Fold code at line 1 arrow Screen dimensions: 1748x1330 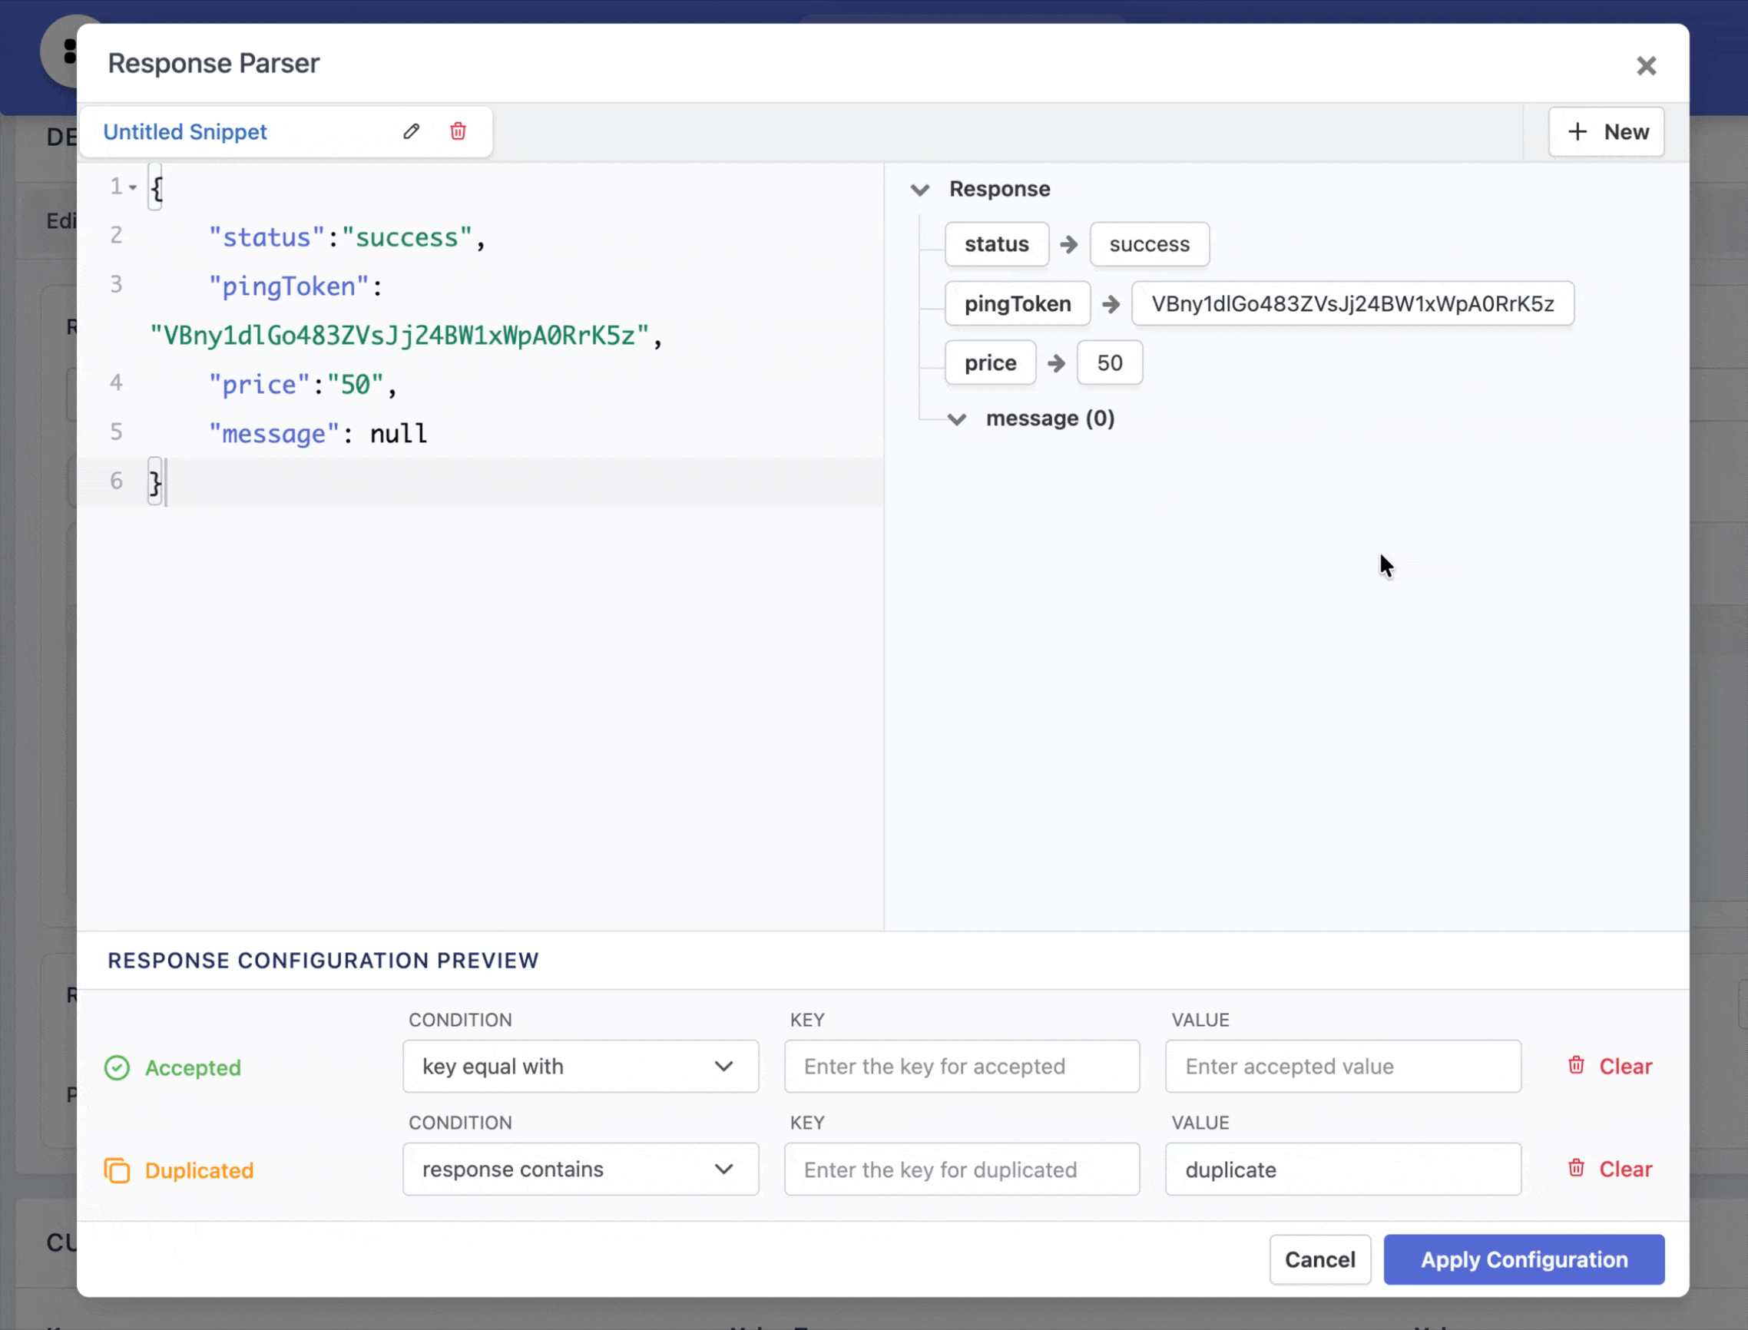(133, 187)
